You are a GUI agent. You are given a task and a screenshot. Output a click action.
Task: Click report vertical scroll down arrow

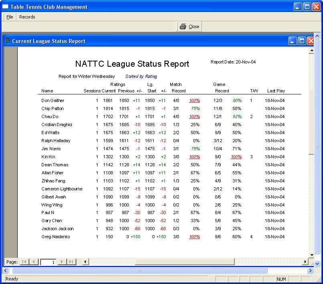312,255
